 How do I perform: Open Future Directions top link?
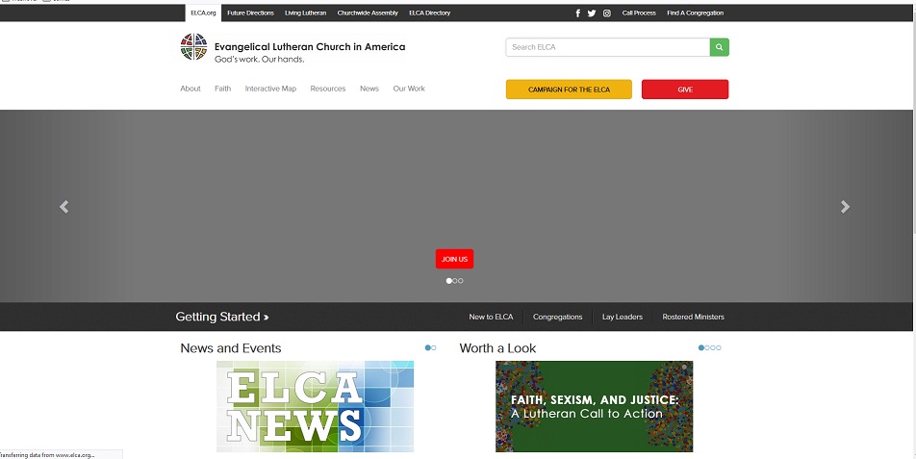250,13
